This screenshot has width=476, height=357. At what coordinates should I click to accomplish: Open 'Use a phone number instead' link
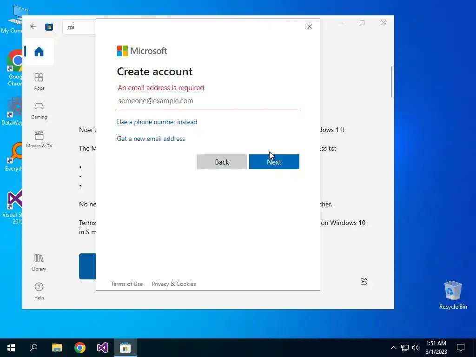157,122
